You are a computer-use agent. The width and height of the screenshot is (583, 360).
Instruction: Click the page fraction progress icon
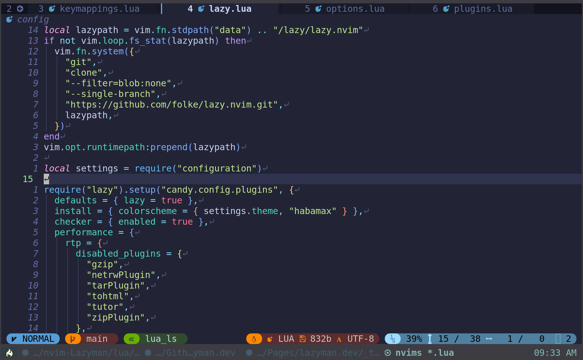click(x=393, y=339)
